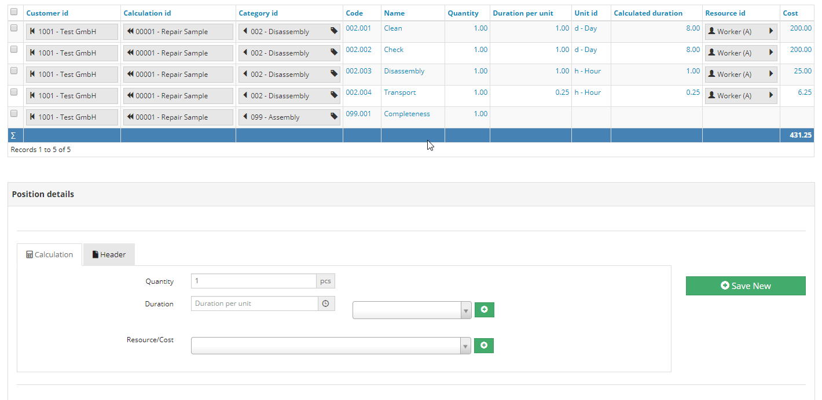Screen dimensions: 822x400
Task: Click the tag icon in the Check row
Action: pyautogui.click(x=334, y=53)
